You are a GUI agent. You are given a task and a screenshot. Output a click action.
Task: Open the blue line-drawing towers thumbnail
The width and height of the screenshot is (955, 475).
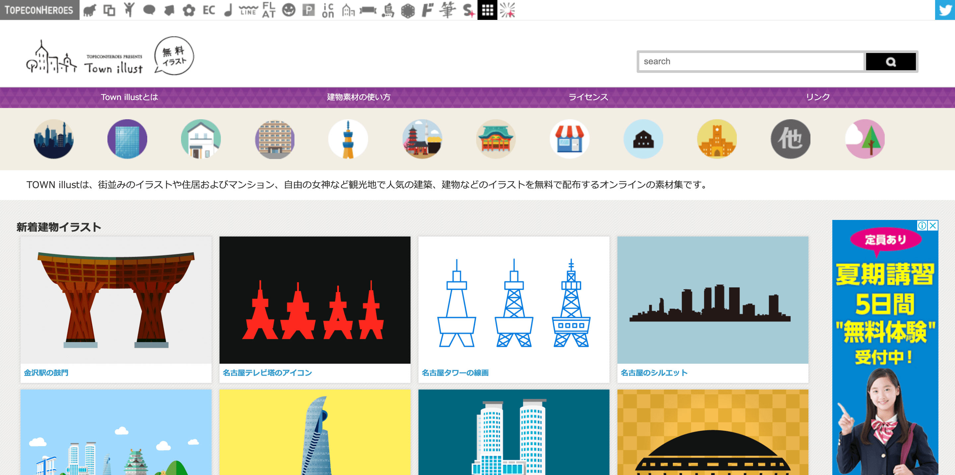pos(514,300)
